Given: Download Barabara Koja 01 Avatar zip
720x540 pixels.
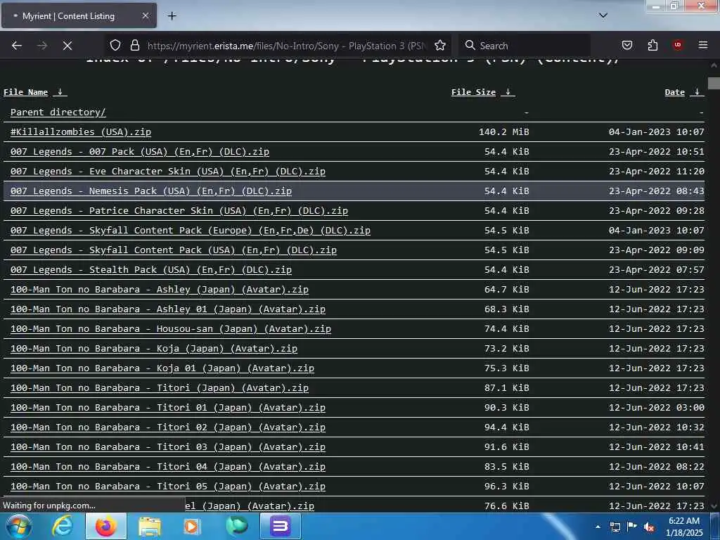Looking at the screenshot, I should point(162,368).
